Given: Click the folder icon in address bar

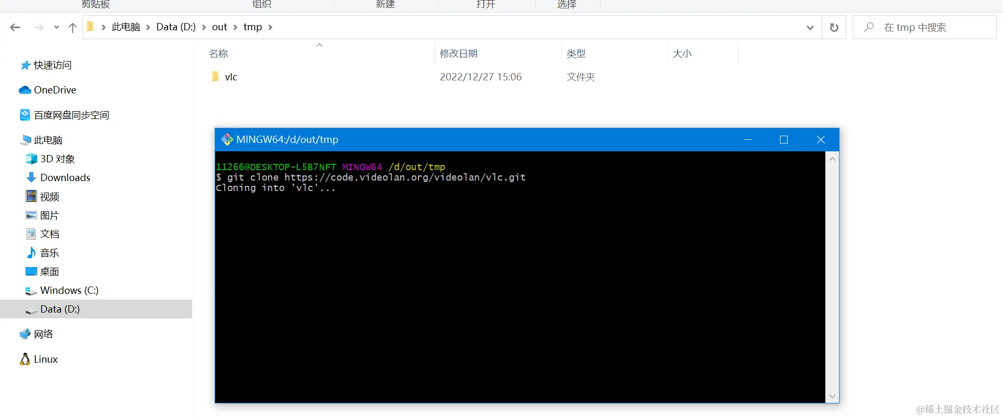Looking at the screenshot, I should click(90, 27).
